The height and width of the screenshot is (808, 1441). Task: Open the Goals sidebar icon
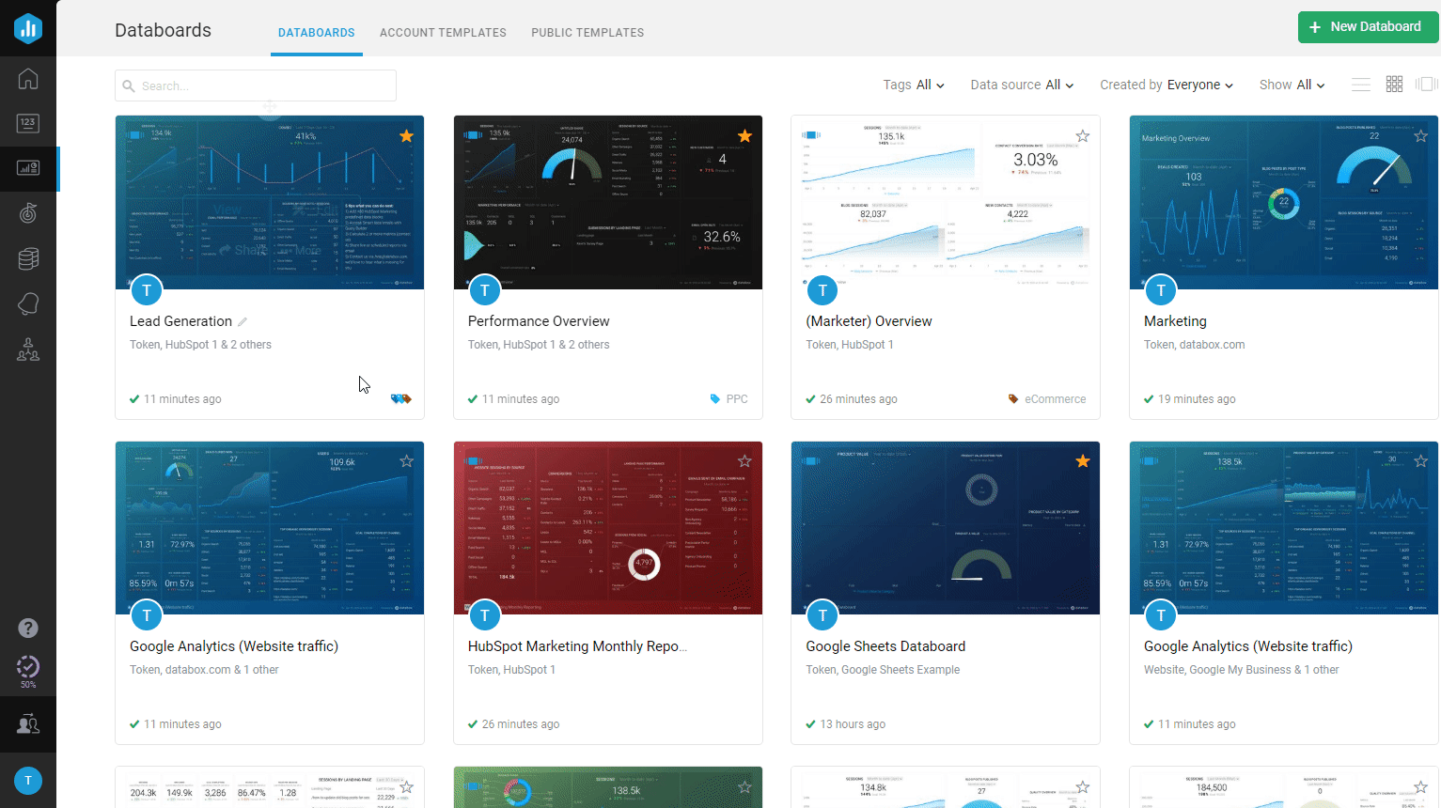(28, 213)
